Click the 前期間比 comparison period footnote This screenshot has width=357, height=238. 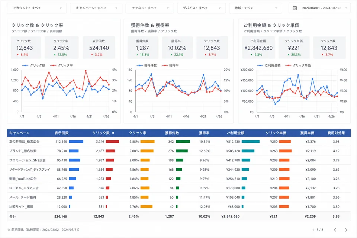point(44,230)
